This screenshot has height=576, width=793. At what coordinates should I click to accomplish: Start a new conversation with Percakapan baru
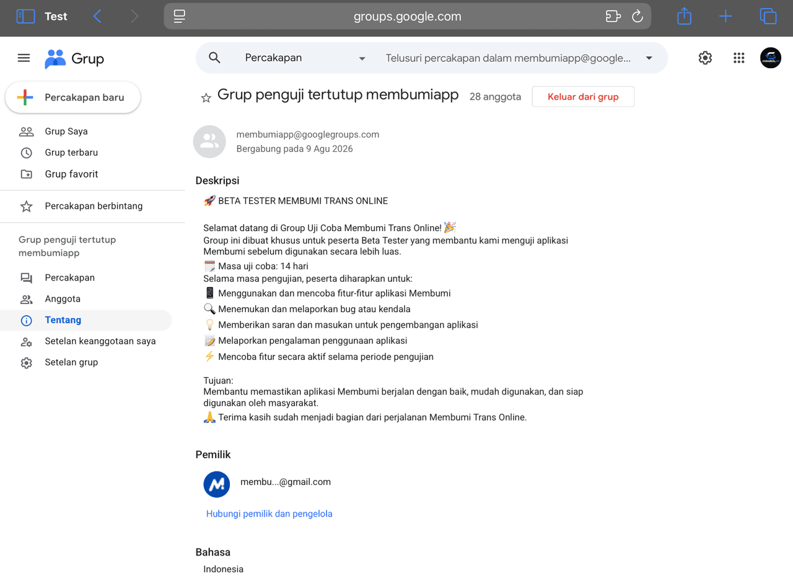(73, 97)
